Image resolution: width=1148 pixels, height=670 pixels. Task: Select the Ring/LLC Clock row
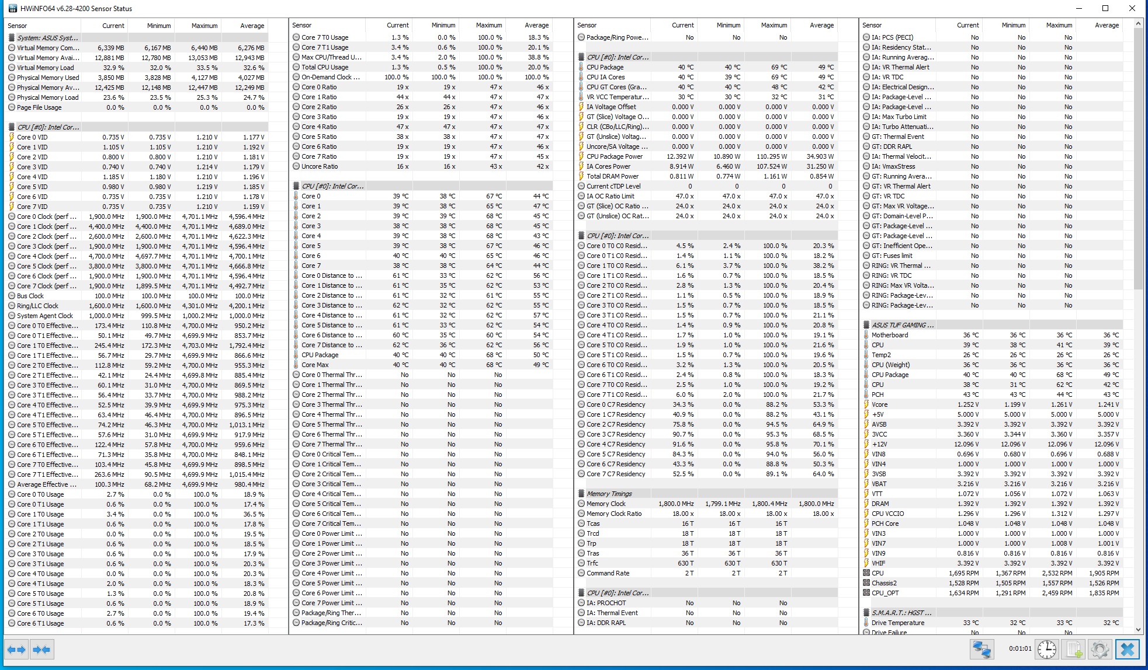[x=137, y=306]
